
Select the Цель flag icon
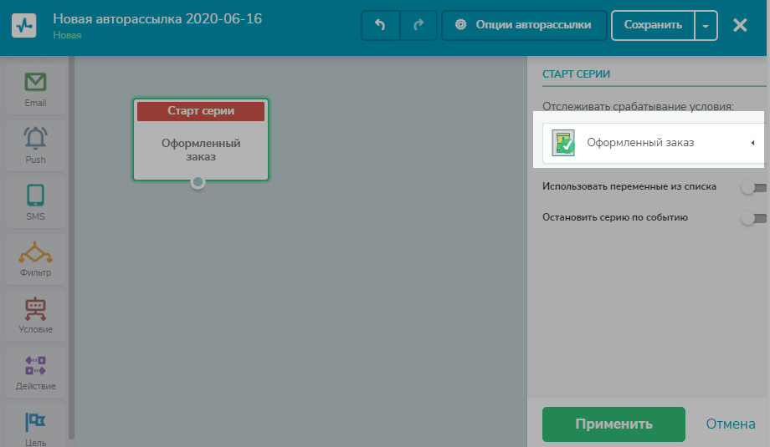[35, 421]
